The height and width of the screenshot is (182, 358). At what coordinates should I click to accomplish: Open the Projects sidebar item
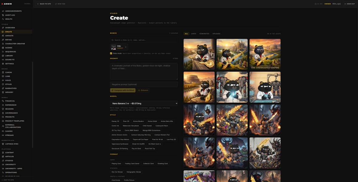(x=16, y=117)
